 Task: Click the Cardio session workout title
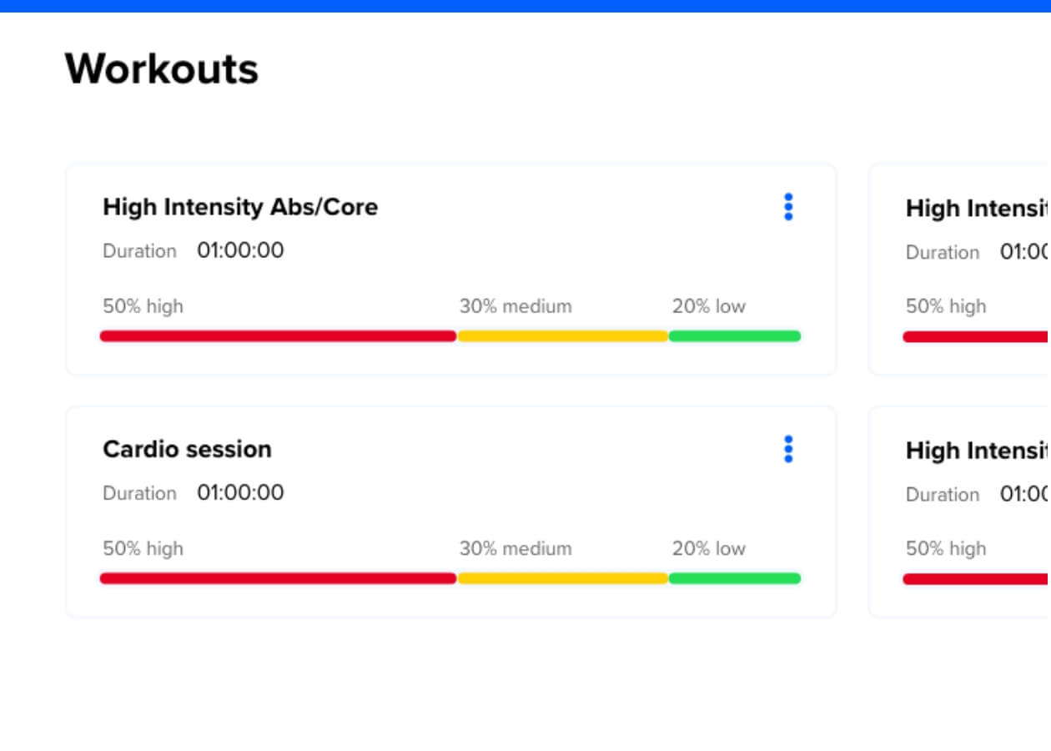pos(187,449)
